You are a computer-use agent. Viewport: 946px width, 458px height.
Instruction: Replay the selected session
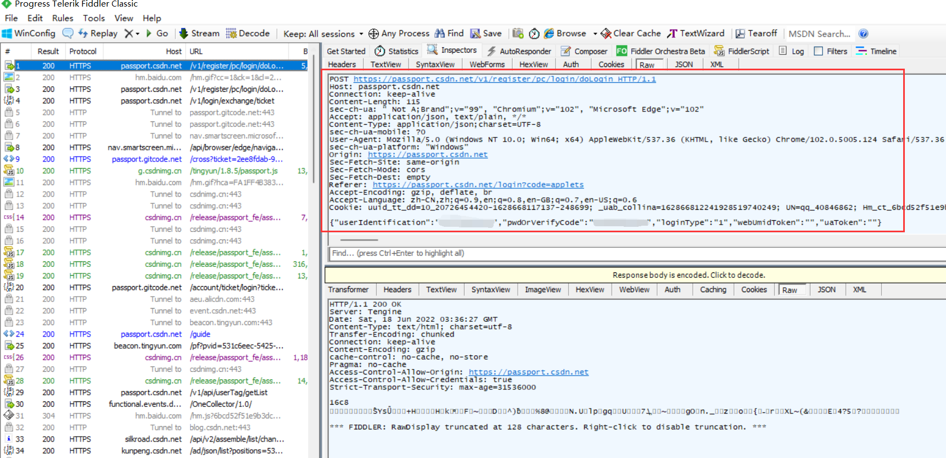98,33
